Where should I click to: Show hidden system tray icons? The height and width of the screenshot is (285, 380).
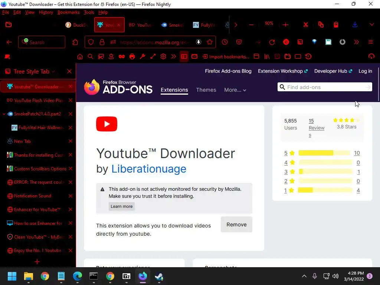304,276
